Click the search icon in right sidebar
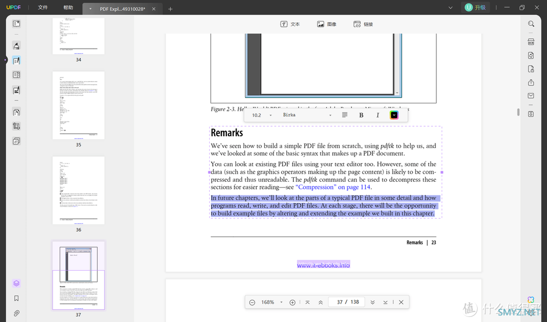The width and height of the screenshot is (547, 322). click(x=531, y=24)
